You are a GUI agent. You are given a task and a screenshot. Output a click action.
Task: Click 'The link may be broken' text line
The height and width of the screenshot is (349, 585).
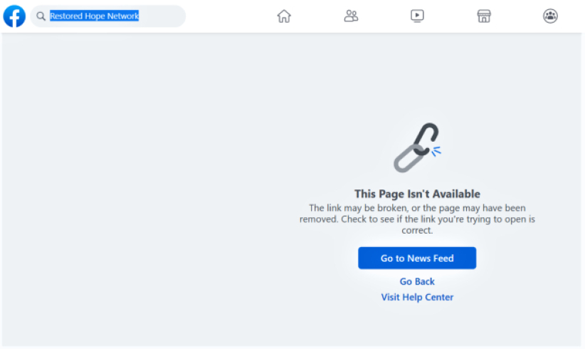417,208
